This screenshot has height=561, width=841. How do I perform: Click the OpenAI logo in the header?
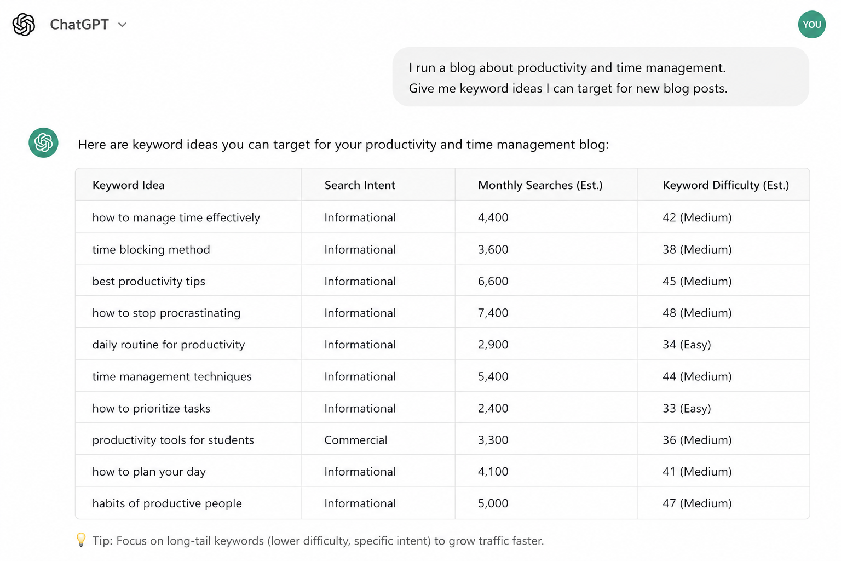coord(24,25)
